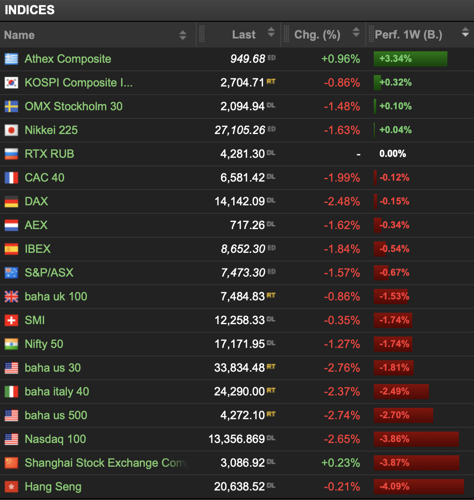This screenshot has height=500, width=474.
Task: Click the Japan flag icon beside Nikkei 225
Action: pyautogui.click(x=11, y=130)
